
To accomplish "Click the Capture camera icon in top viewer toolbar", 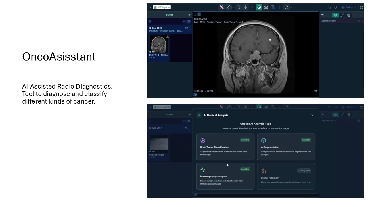I will [x=266, y=7].
